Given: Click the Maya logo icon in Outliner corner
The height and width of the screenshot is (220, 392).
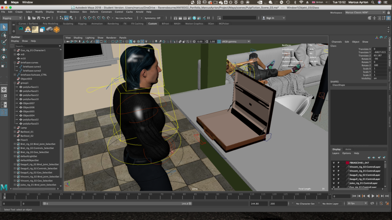Looking at the screenshot, I should (4, 187).
